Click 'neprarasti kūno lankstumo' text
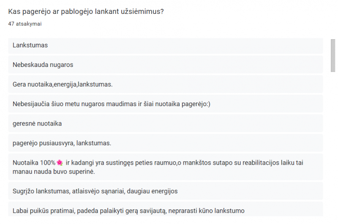 (x=206, y=211)
